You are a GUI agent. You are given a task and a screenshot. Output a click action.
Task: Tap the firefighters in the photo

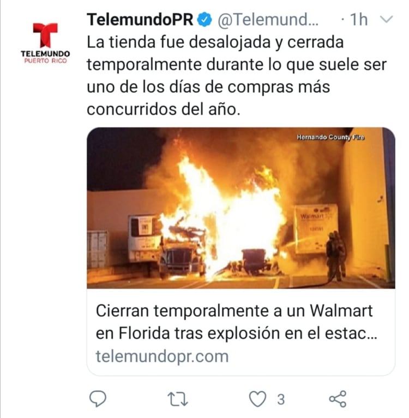(336, 256)
